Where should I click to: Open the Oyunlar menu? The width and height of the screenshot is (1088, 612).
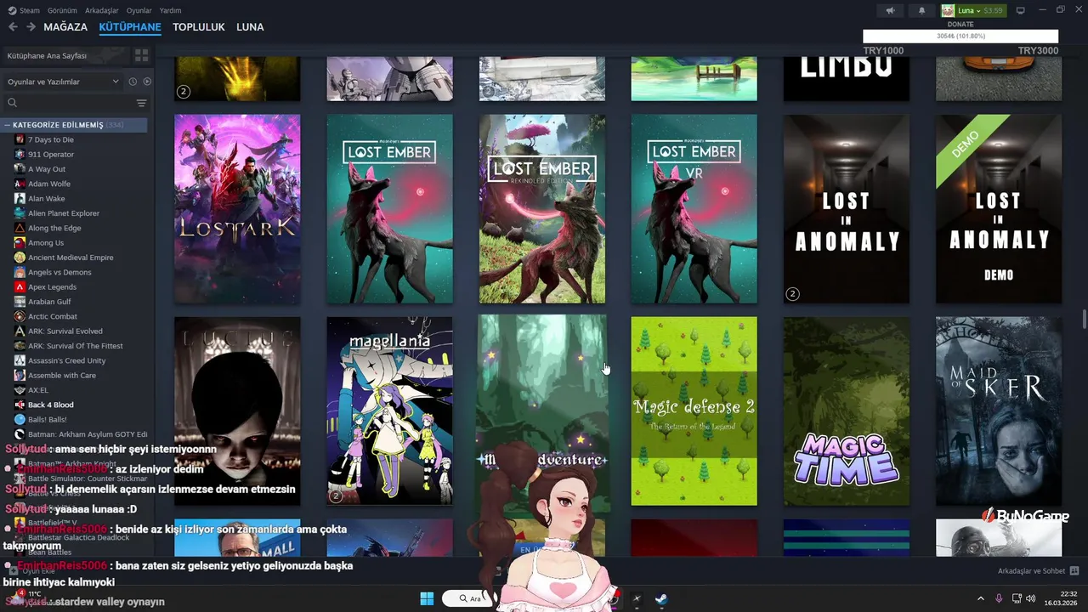(x=139, y=10)
